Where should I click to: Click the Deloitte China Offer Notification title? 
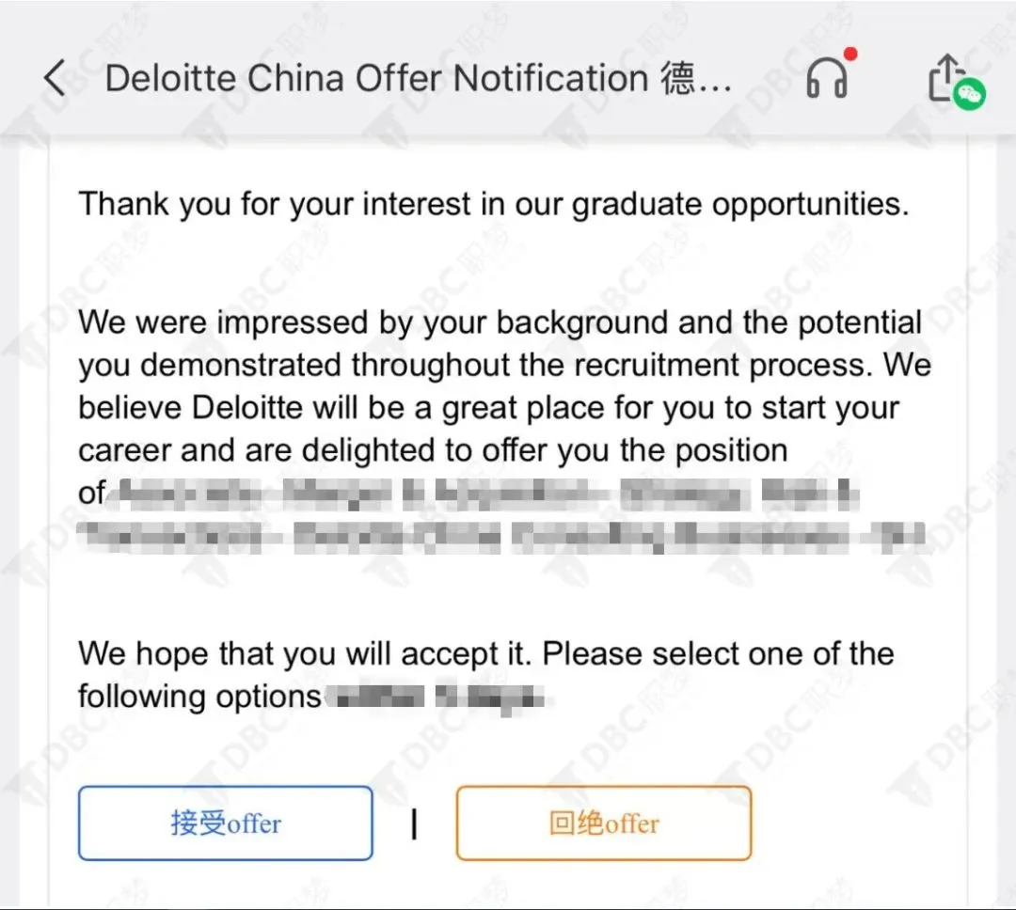[376, 79]
